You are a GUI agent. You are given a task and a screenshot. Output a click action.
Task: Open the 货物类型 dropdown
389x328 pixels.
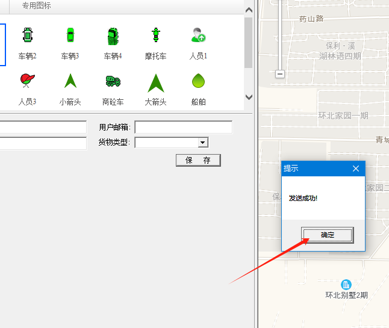(x=203, y=143)
